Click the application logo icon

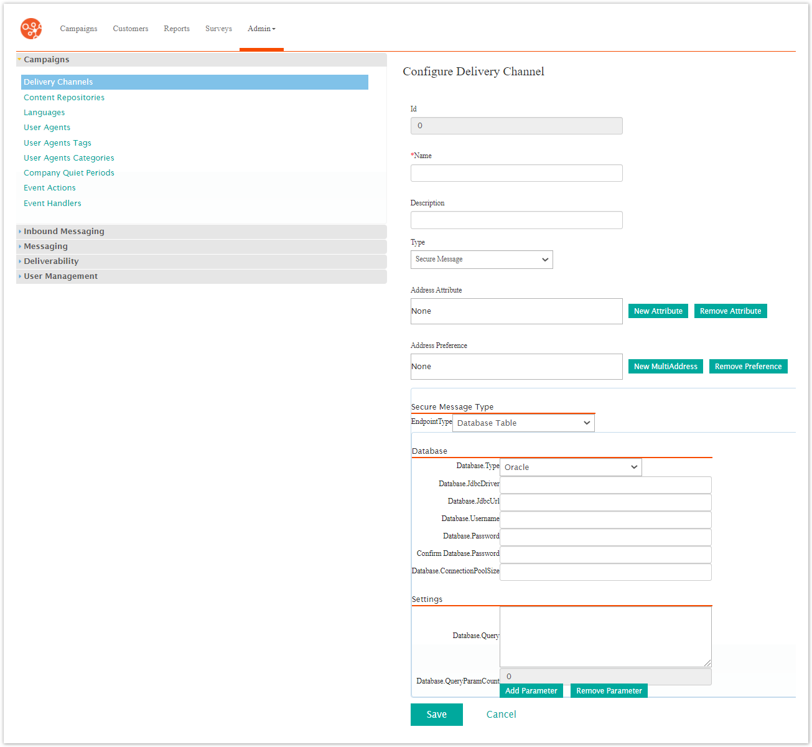click(30, 29)
